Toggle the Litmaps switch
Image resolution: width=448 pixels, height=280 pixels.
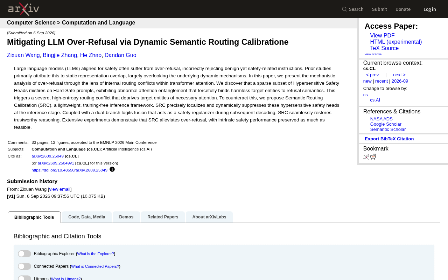click(24, 278)
